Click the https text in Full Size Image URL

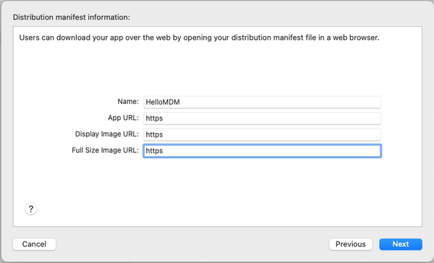coord(154,151)
